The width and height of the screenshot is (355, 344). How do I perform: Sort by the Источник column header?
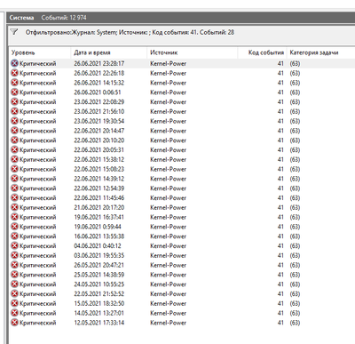coord(193,52)
